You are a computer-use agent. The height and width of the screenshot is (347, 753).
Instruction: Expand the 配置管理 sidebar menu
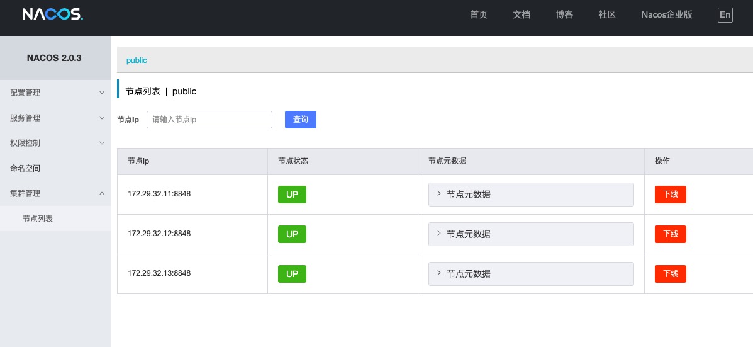tap(55, 93)
